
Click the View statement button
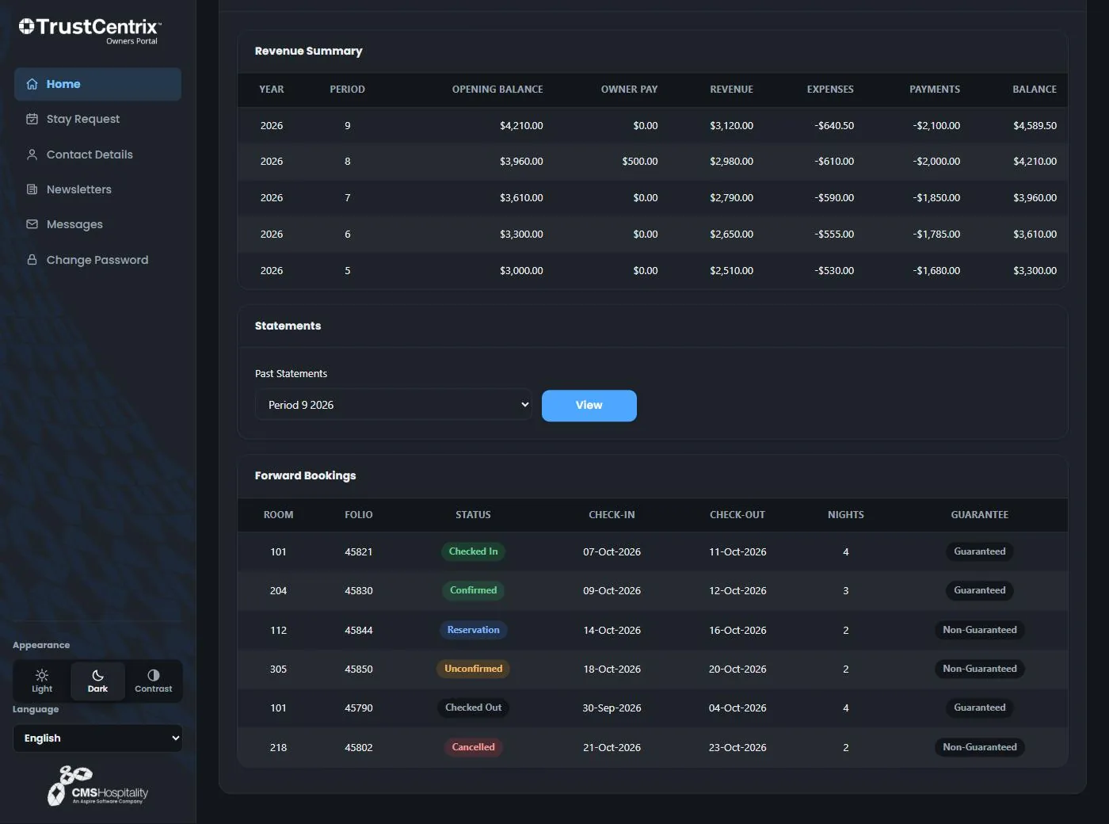coord(589,406)
